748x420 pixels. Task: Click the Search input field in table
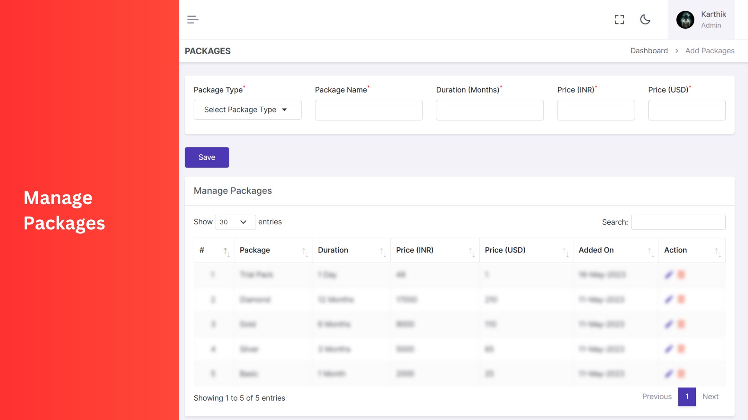coord(679,222)
